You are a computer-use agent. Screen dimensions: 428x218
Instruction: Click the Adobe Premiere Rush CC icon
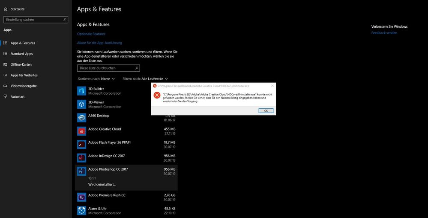(81, 198)
